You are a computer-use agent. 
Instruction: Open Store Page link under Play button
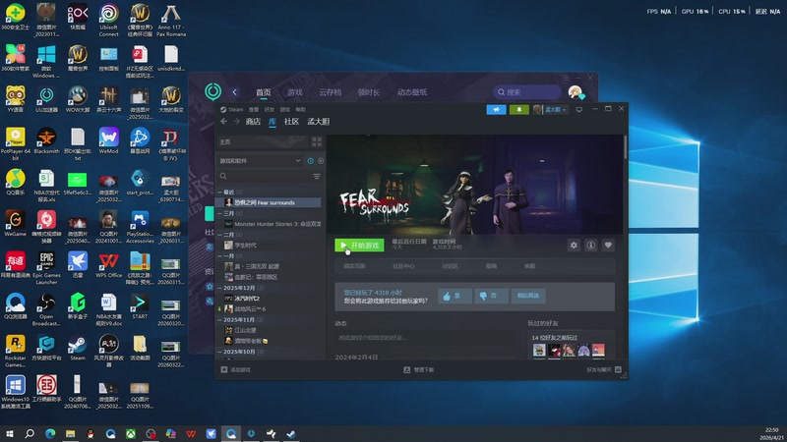(354, 266)
